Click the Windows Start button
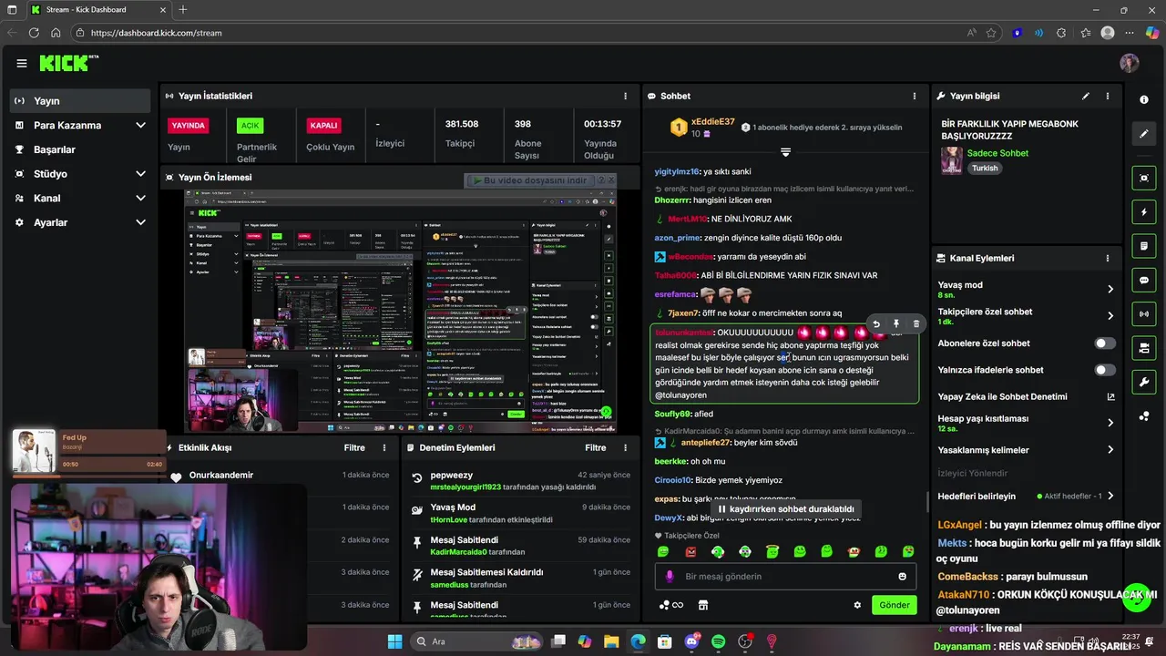This screenshot has width=1166, height=656. [x=394, y=641]
